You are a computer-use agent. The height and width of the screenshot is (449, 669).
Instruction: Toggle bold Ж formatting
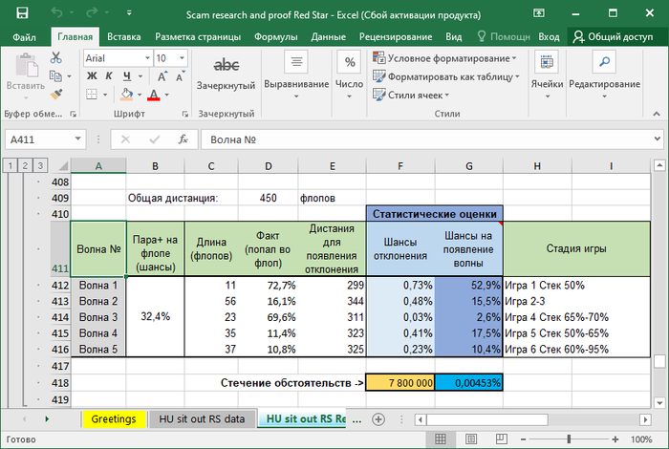click(92, 76)
